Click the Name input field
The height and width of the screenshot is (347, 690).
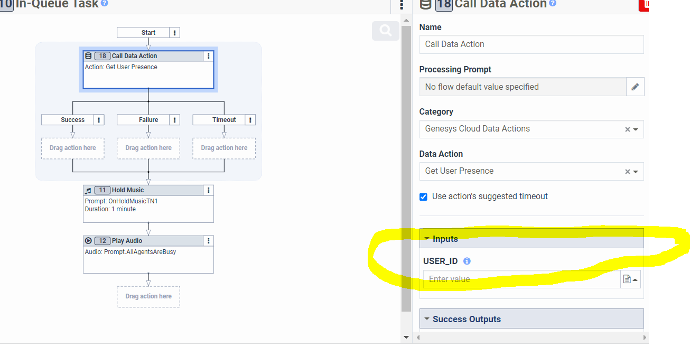pos(532,44)
